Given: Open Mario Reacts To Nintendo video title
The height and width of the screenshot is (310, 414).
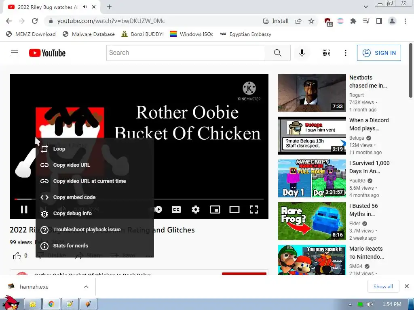Looking at the screenshot, I should (x=366, y=253).
